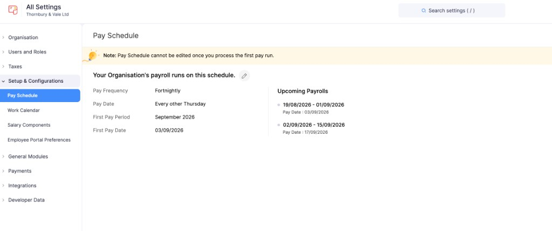Click September 2026 first pay period
Image resolution: width=552 pixels, height=231 pixels.
click(x=175, y=117)
